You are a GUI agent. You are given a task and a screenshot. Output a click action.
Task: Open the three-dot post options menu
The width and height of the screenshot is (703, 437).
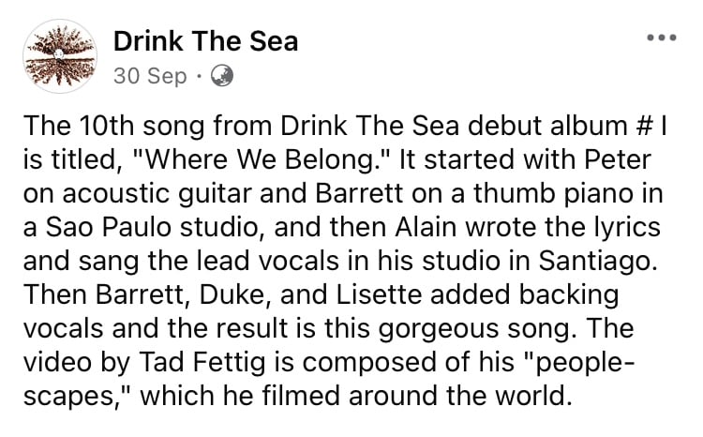coord(662,38)
